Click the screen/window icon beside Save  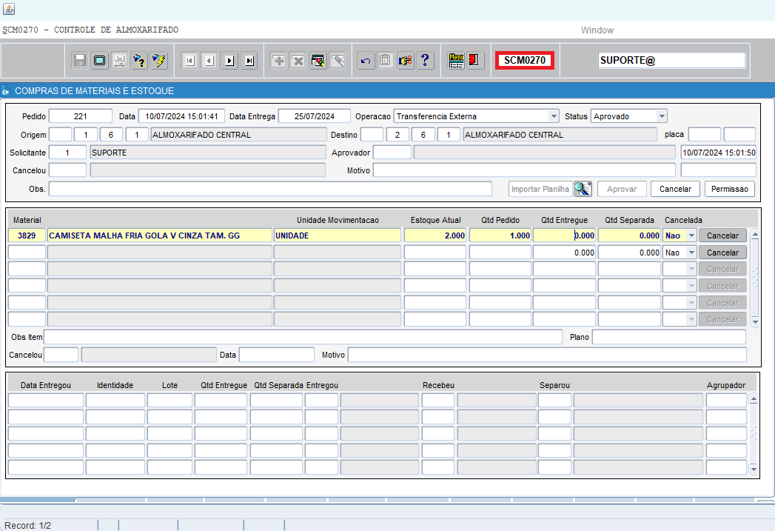tap(99, 60)
